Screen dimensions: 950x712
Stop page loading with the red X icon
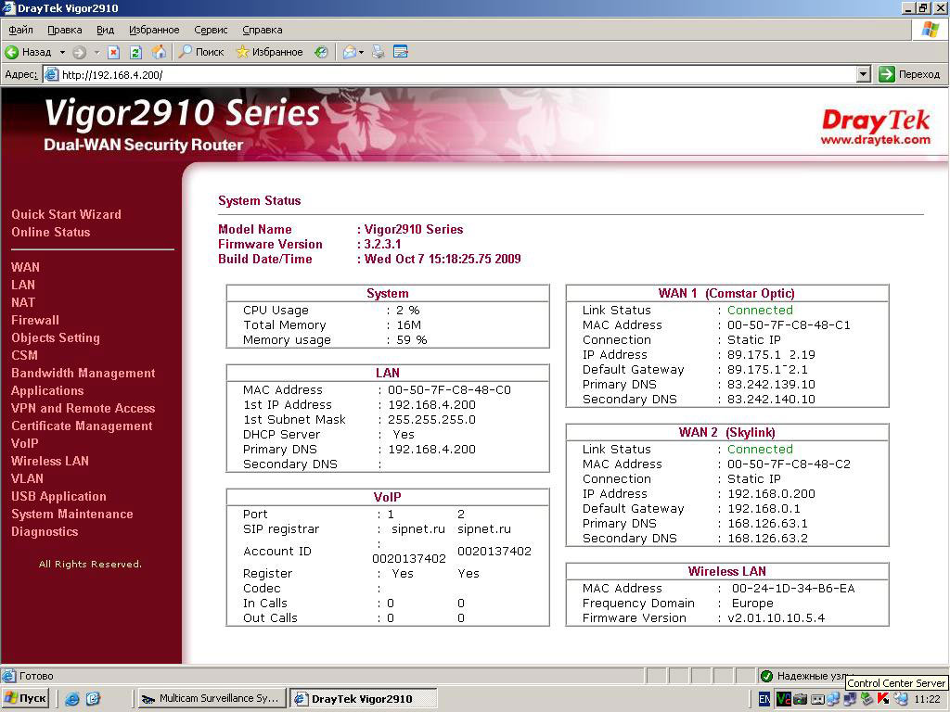pyautogui.click(x=113, y=52)
